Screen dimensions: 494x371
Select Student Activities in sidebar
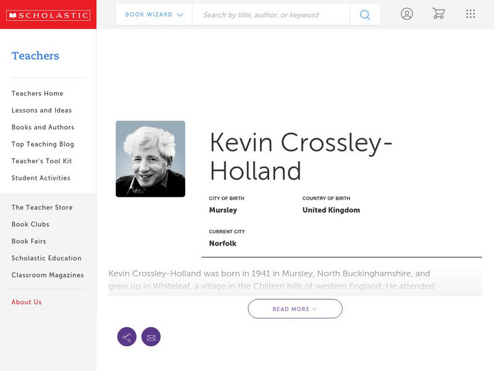coord(41,178)
